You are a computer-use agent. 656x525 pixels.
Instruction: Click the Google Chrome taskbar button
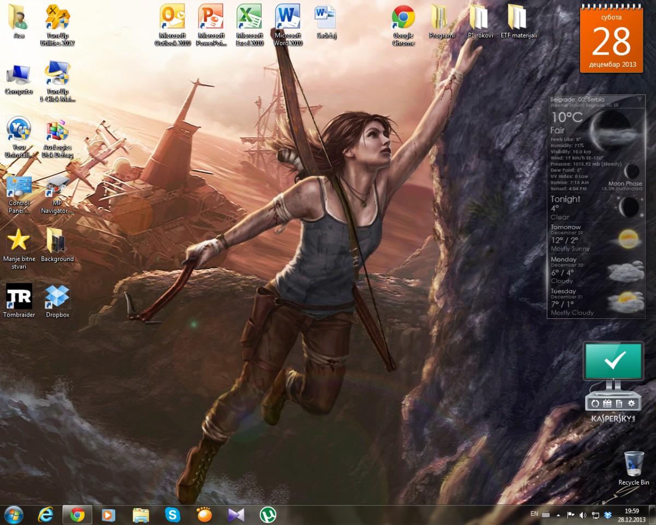click(x=77, y=515)
